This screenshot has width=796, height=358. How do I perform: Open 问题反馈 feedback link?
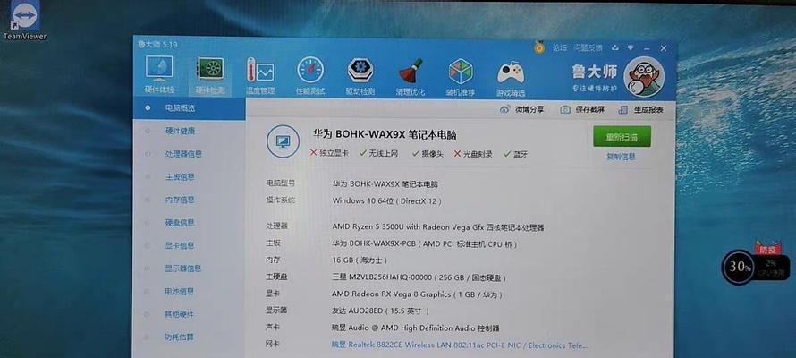point(588,48)
